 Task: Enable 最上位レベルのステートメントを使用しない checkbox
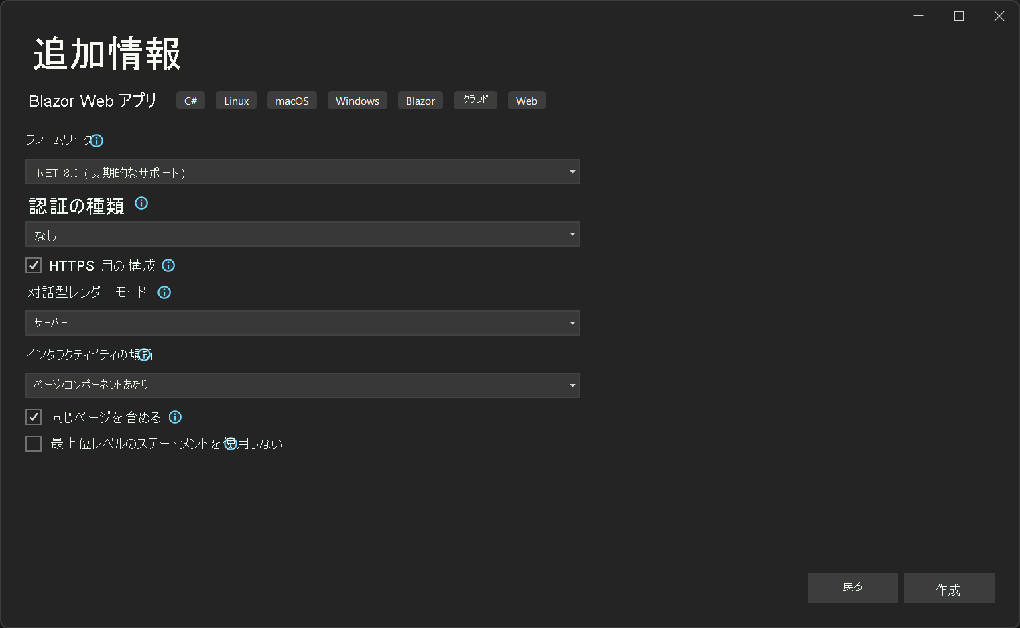click(x=34, y=444)
